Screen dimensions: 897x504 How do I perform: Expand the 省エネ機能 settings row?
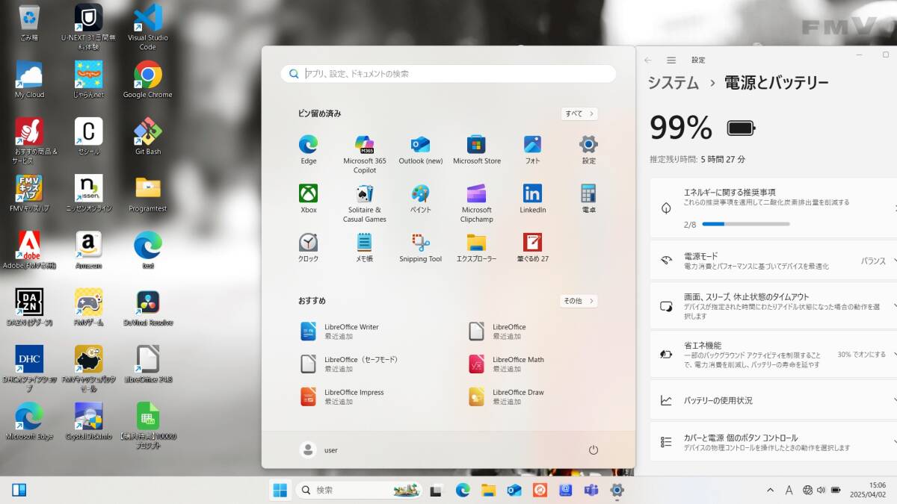click(773, 355)
